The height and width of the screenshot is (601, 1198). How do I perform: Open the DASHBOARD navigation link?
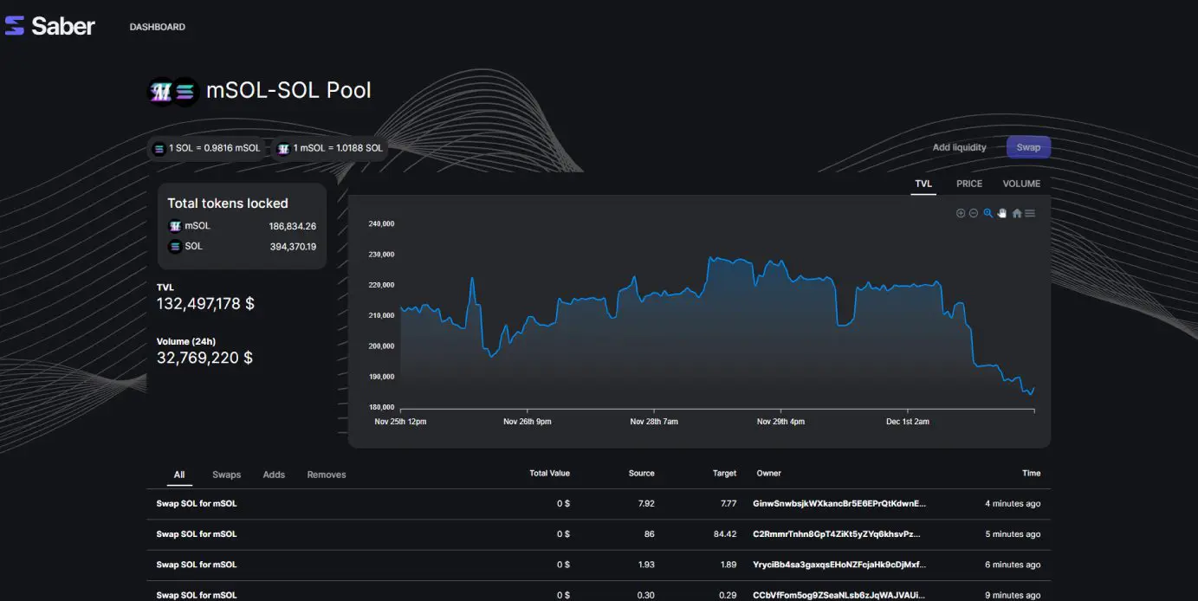pyautogui.click(x=158, y=27)
